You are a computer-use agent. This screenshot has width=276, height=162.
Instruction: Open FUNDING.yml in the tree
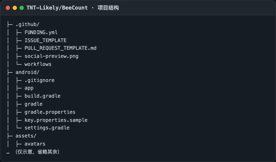point(41,32)
